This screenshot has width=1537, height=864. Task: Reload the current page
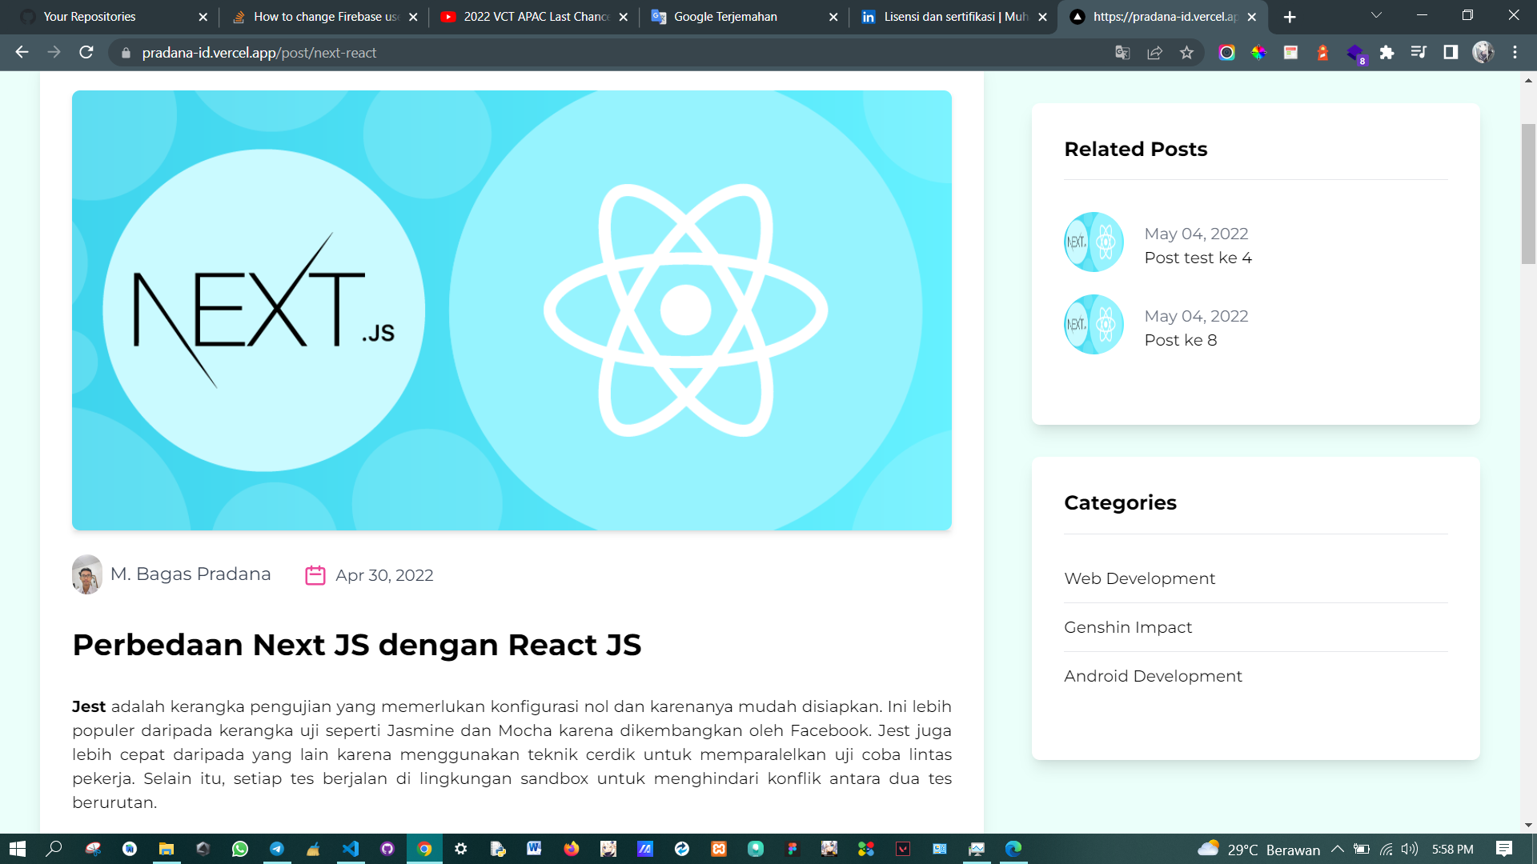pos(86,53)
